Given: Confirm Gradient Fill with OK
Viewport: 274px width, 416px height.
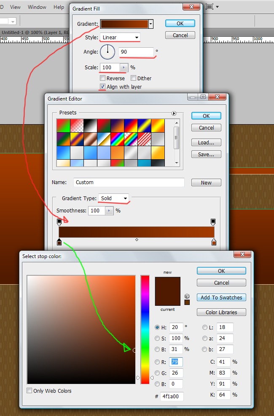Looking at the screenshot, I should pos(180,23).
